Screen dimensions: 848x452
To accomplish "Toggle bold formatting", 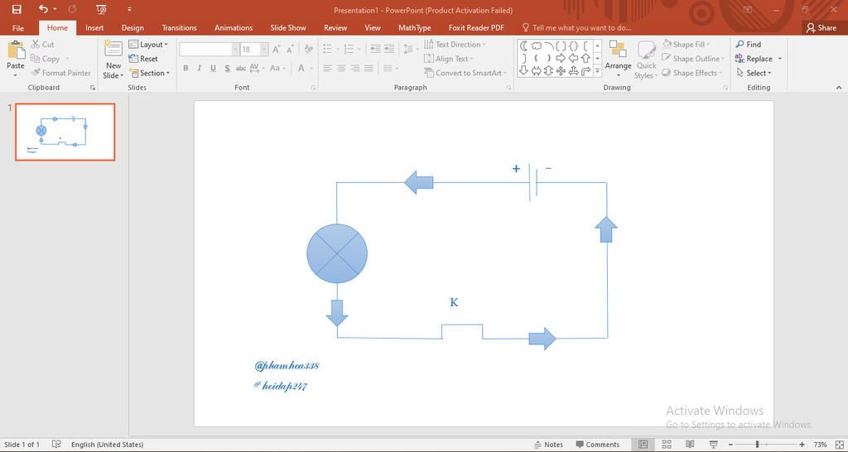I will pyautogui.click(x=185, y=68).
